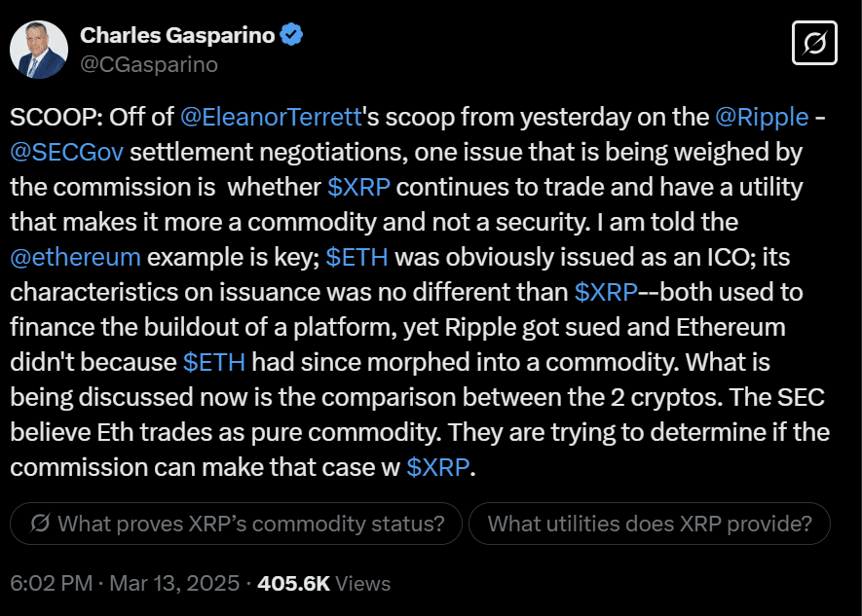Viewport: 862px width, 616px height.
Task: Open the @CGasparino handle
Action: pyautogui.click(x=149, y=65)
